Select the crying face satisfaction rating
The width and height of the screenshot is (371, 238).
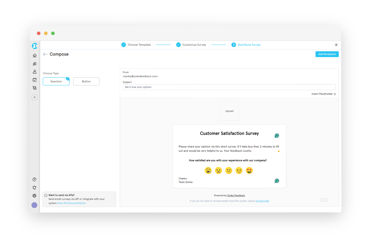[x=208, y=170]
